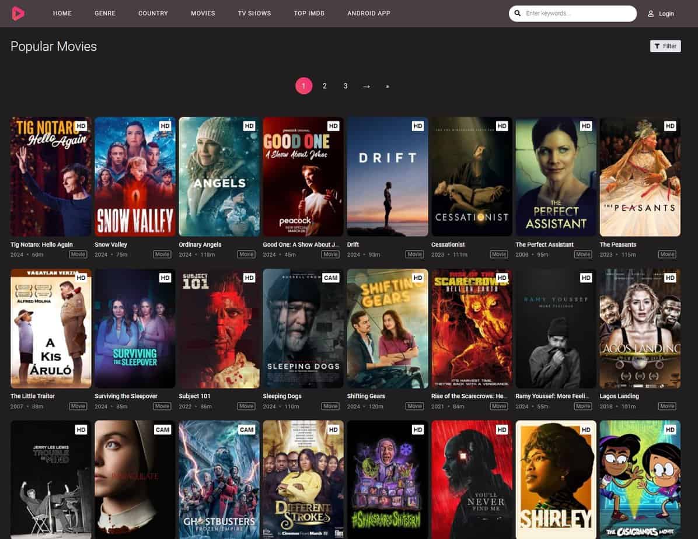Click Rise of the Scarecrows title link
698x539 pixels.
coord(469,396)
